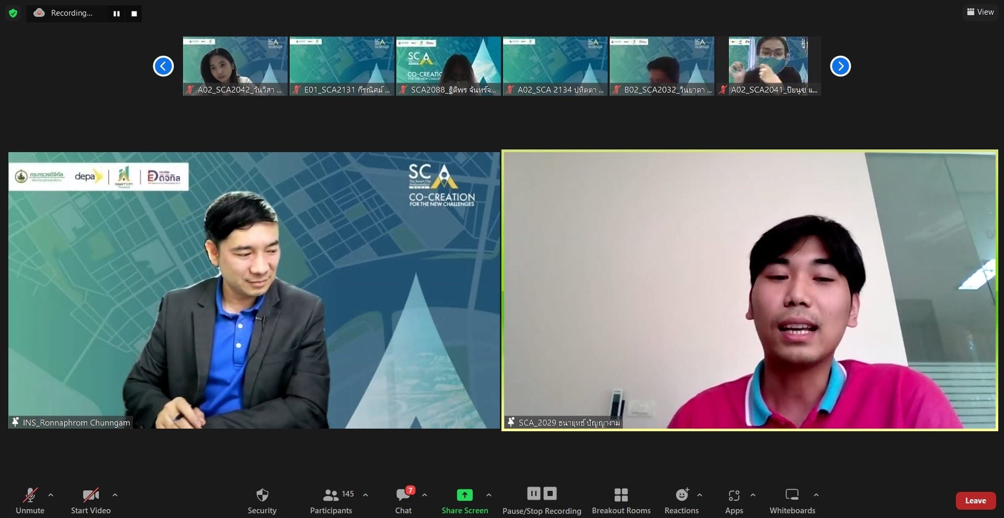Select participant thumbnail B02_SCA2032
This screenshot has width=1004, height=518.
pos(661,66)
